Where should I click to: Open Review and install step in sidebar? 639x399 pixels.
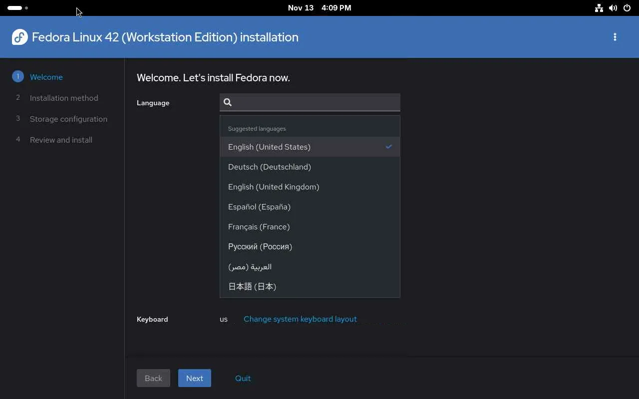[x=61, y=140]
